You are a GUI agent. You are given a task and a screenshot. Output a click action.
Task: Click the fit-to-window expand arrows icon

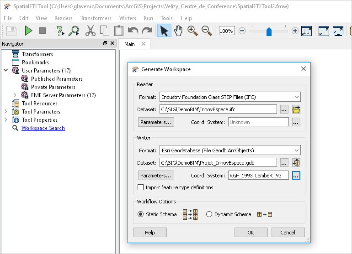[x=324, y=31]
